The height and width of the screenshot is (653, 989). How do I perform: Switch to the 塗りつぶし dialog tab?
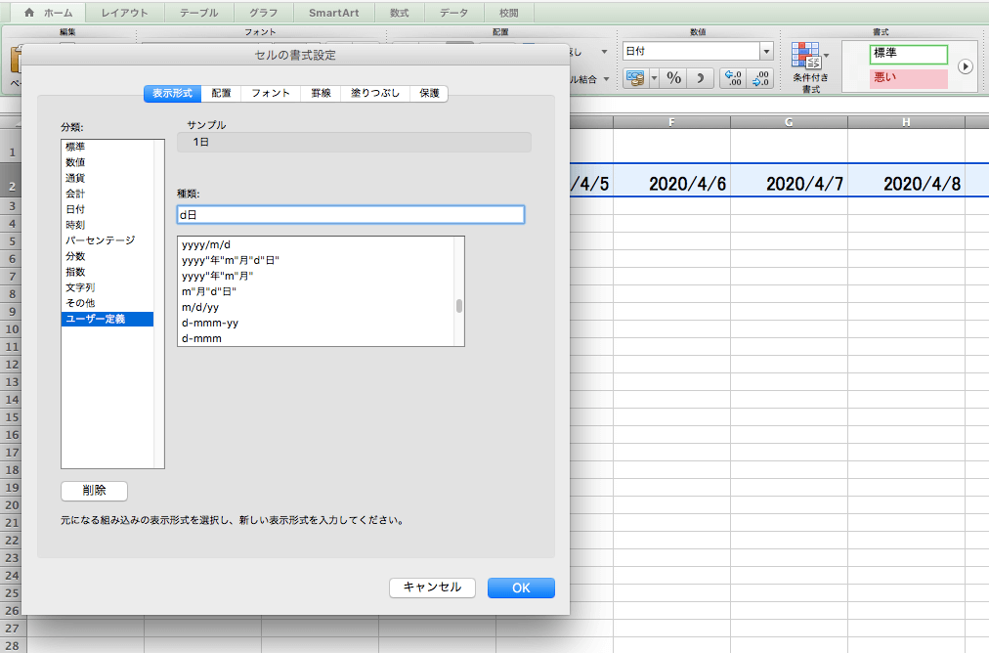[x=375, y=94]
